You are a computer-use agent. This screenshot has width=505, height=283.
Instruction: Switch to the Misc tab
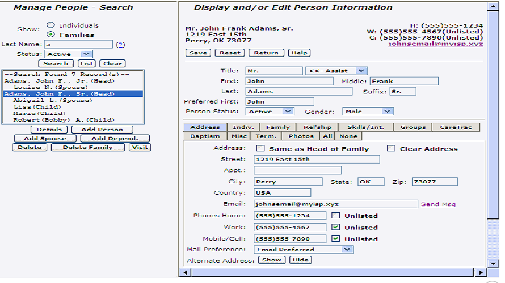tap(239, 136)
